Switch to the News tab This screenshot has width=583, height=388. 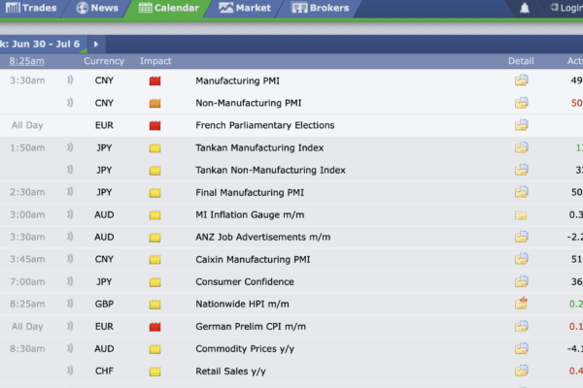tap(97, 8)
